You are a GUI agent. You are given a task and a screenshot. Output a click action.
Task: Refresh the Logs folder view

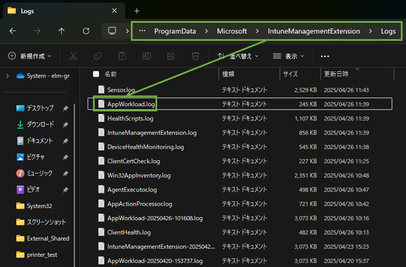click(x=86, y=31)
